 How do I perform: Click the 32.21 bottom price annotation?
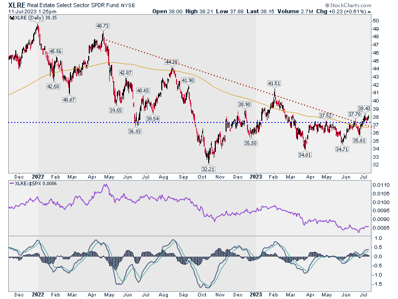pyautogui.click(x=208, y=169)
